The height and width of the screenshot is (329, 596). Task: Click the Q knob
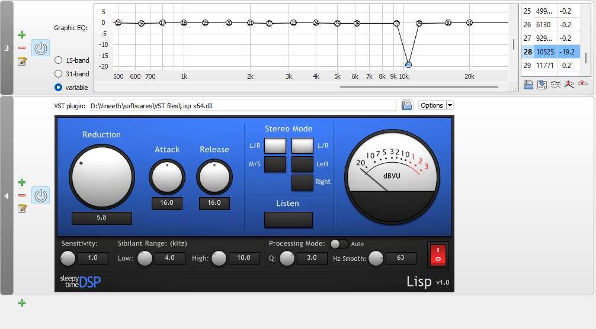[287, 259]
